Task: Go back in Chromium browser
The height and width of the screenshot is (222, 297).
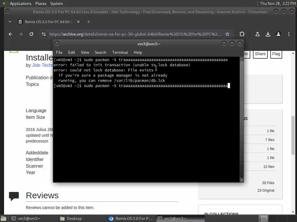Action: point(11,34)
